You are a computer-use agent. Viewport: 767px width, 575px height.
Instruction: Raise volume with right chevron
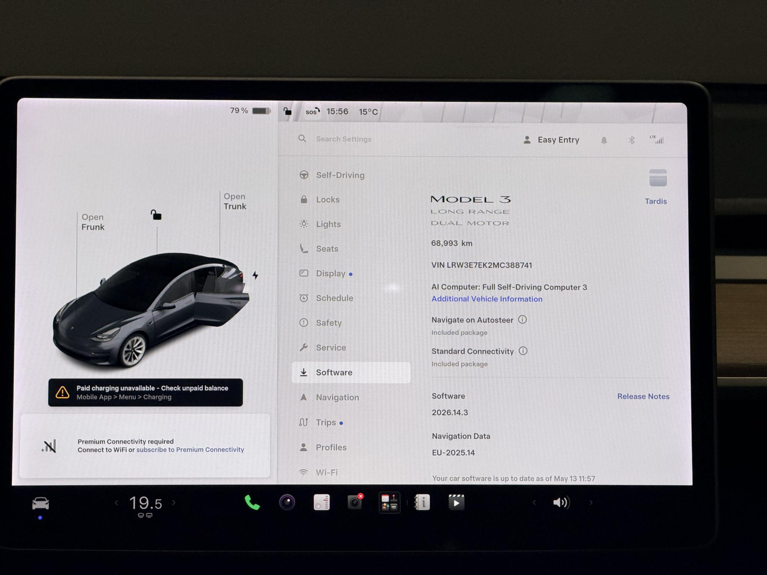[x=591, y=502]
